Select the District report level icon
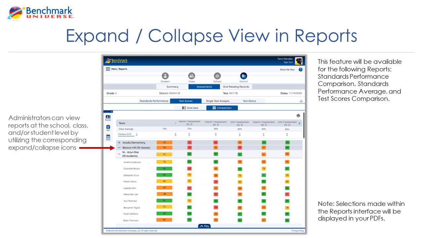This screenshot has height=238, width=423. point(243,76)
